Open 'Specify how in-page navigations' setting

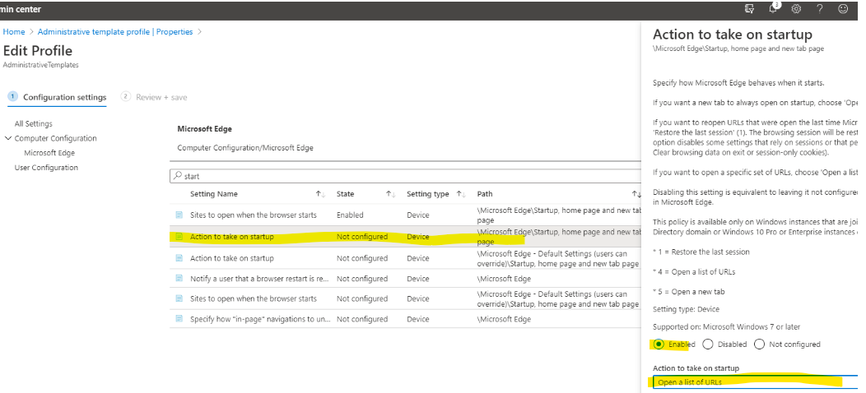[261, 319]
